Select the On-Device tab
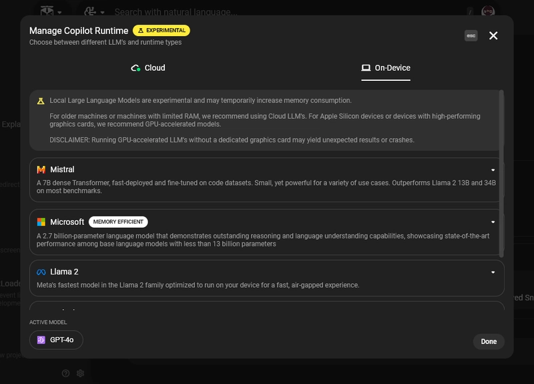The width and height of the screenshot is (534, 384). (386, 68)
